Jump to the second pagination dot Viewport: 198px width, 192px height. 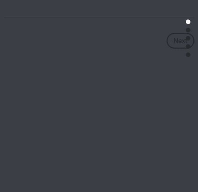tap(188, 30)
